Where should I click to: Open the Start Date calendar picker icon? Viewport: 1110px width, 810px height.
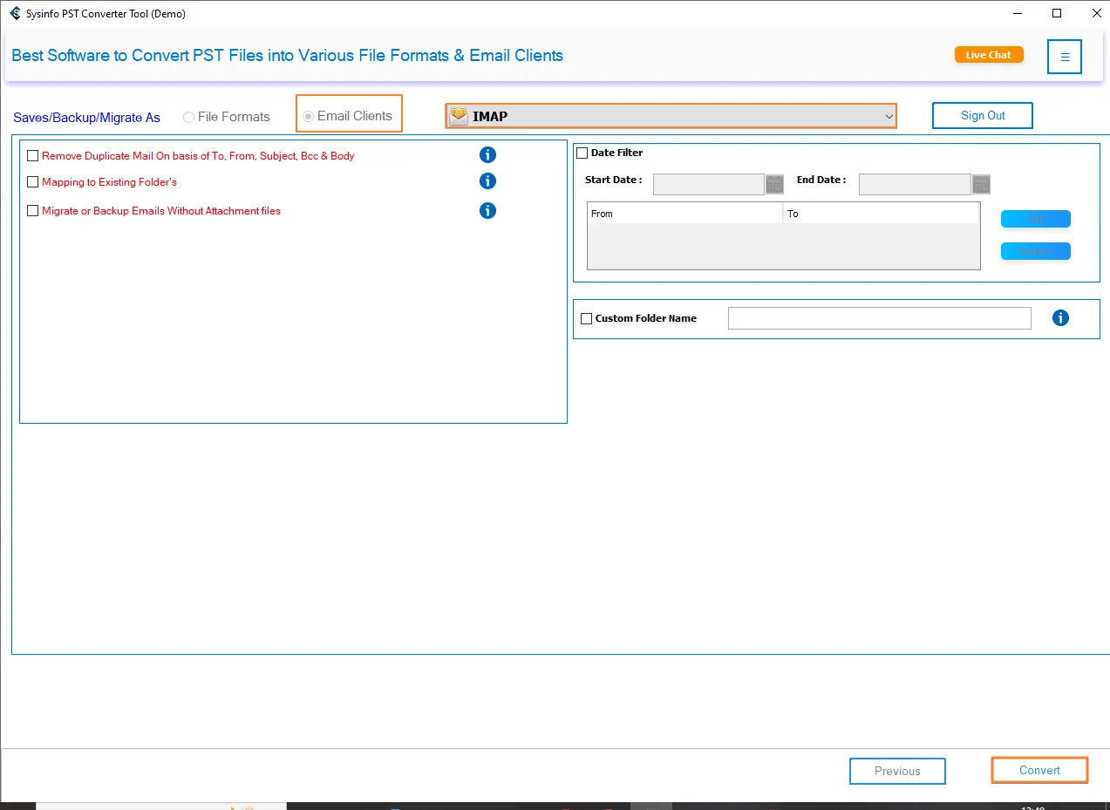(774, 184)
